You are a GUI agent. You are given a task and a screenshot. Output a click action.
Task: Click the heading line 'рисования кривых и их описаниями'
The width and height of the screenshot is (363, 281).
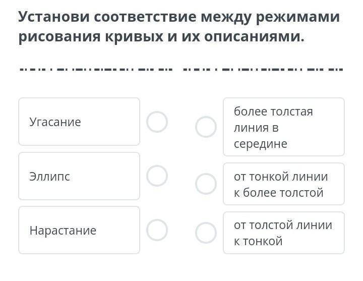coord(161,37)
